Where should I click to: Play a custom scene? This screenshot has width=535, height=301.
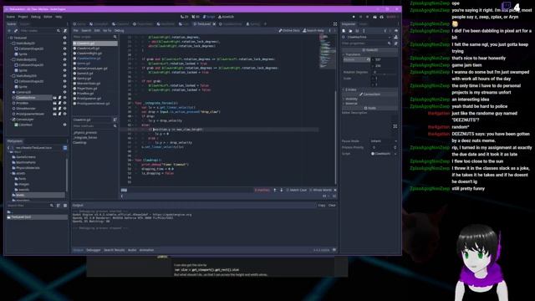(381, 17)
